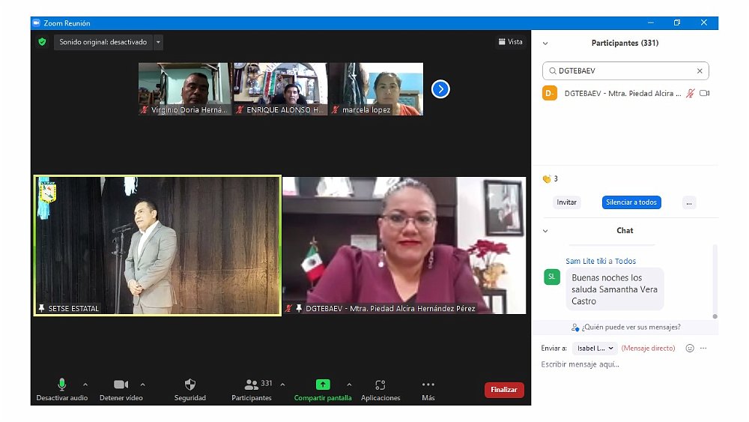Open the Aplicaciones icon in toolbar
749x422 pixels.
click(380, 385)
